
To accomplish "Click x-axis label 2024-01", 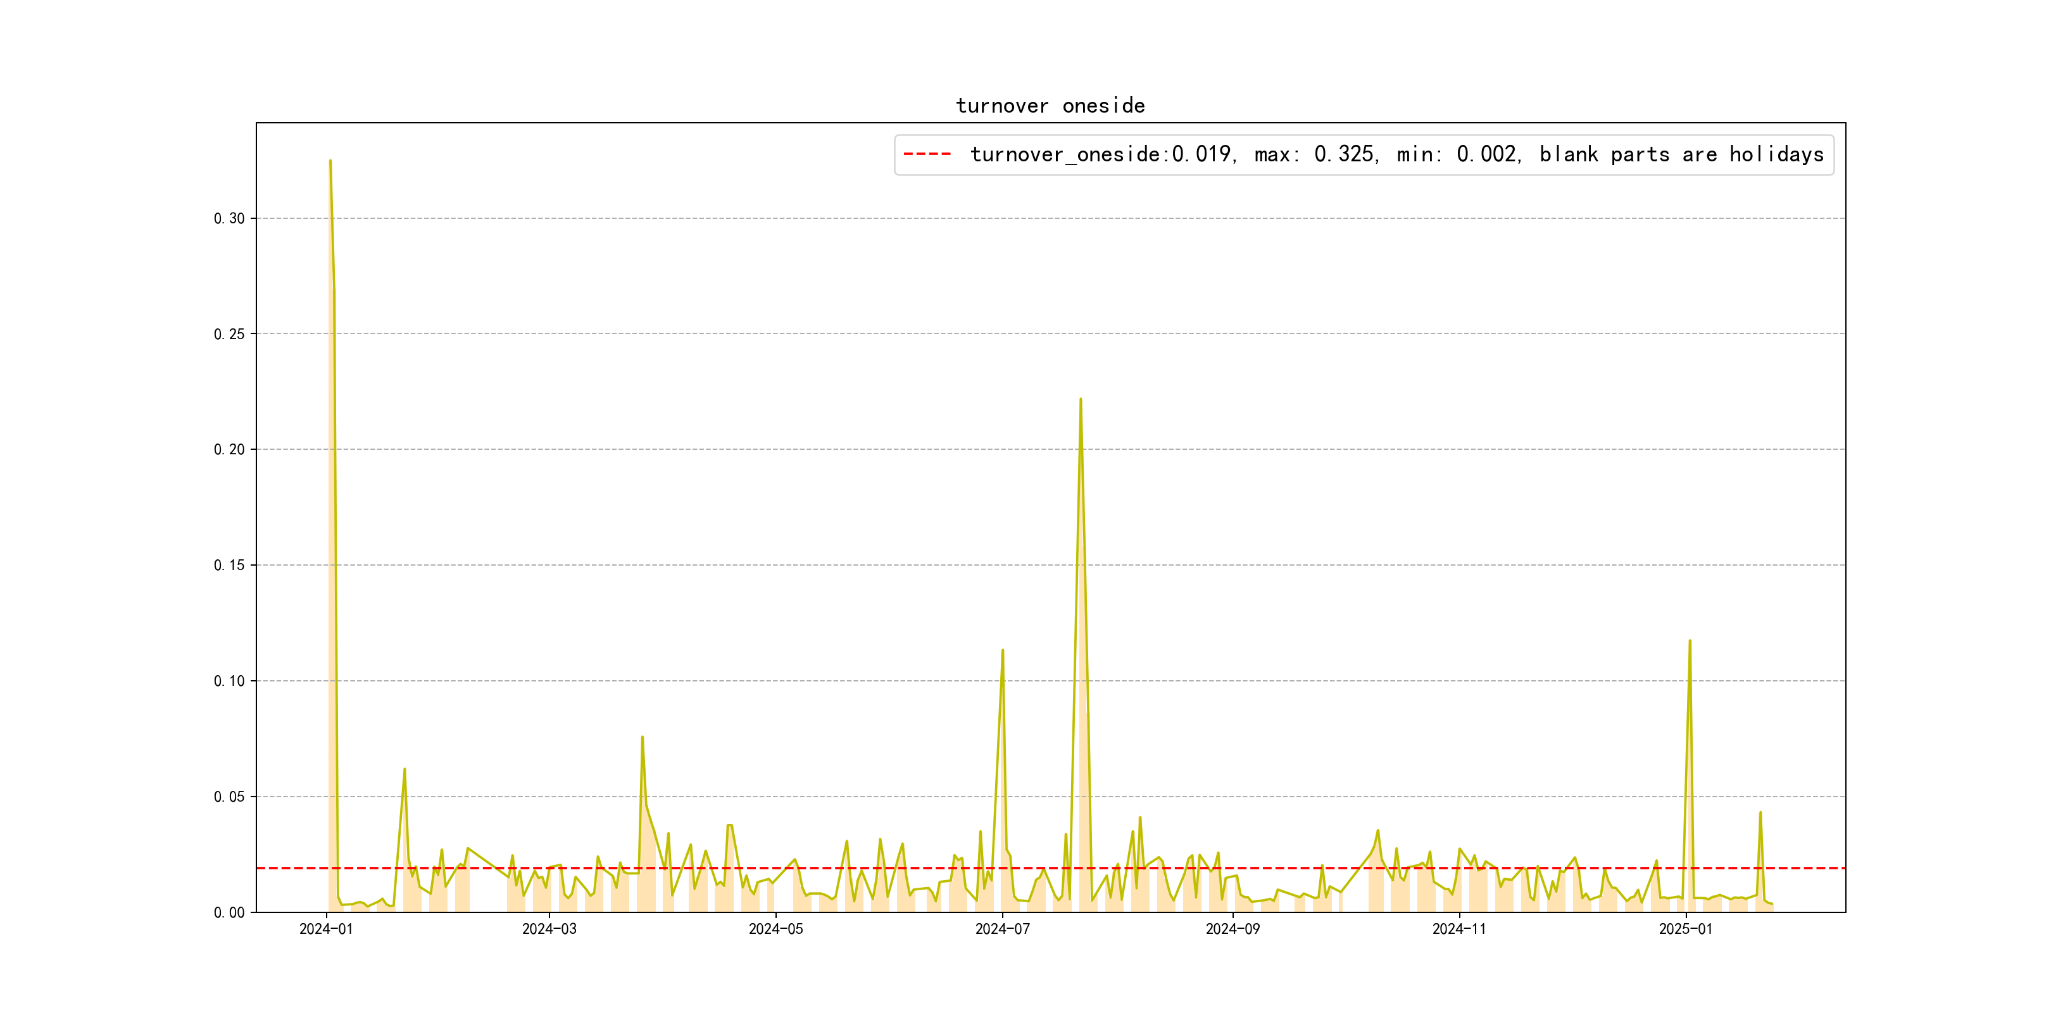I will pyautogui.click(x=325, y=929).
